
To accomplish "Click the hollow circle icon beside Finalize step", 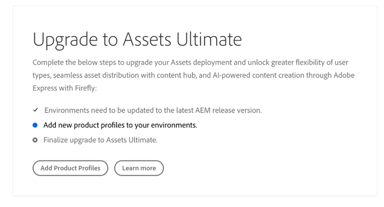I will pyautogui.click(x=35, y=140).
